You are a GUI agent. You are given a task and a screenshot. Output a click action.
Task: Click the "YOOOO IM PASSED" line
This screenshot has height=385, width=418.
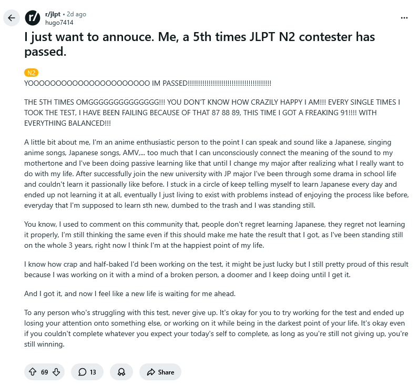147,84
